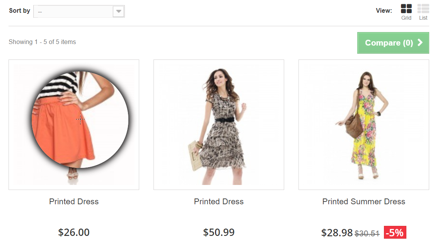Screen dimensions: 440x239
Task: Click the $28.98 discounted price
Action: pyautogui.click(x=337, y=233)
